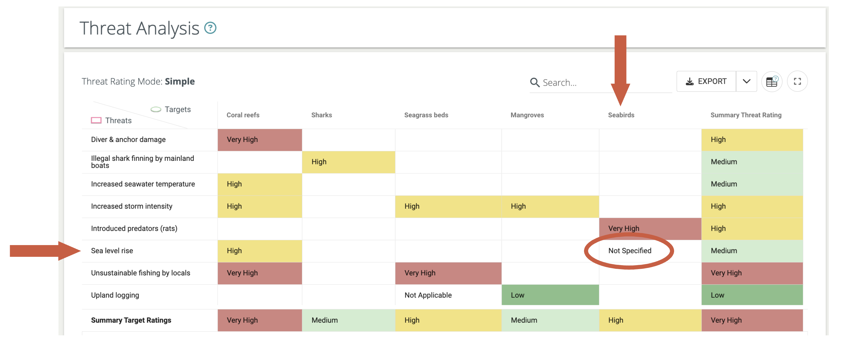Click the Very High cell for Diver & anchor damage
The width and height of the screenshot is (841, 347).
pos(260,140)
